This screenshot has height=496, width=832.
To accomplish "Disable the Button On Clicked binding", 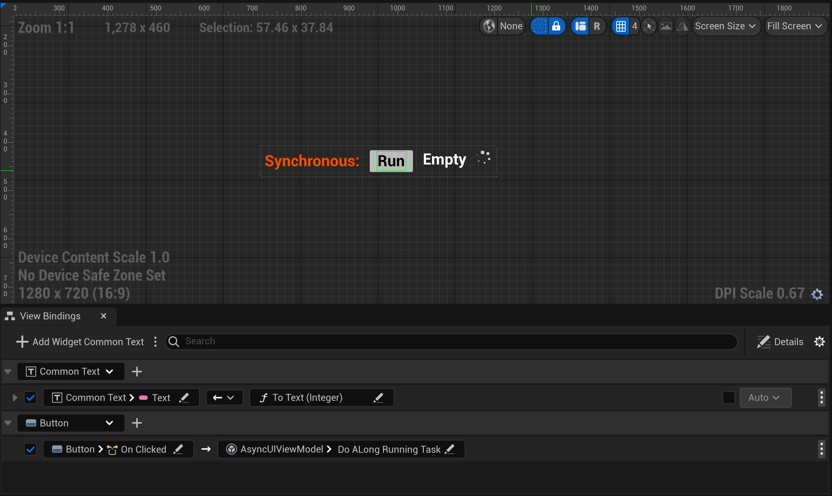I will pos(30,449).
